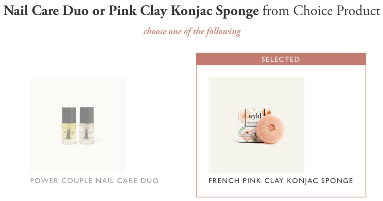The image size is (383, 201).
Task: Click the gray cap of the clear bottle
Action: click(87, 113)
